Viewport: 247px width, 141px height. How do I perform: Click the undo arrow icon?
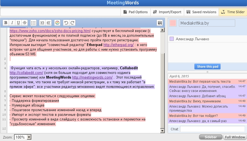pos(66,23)
